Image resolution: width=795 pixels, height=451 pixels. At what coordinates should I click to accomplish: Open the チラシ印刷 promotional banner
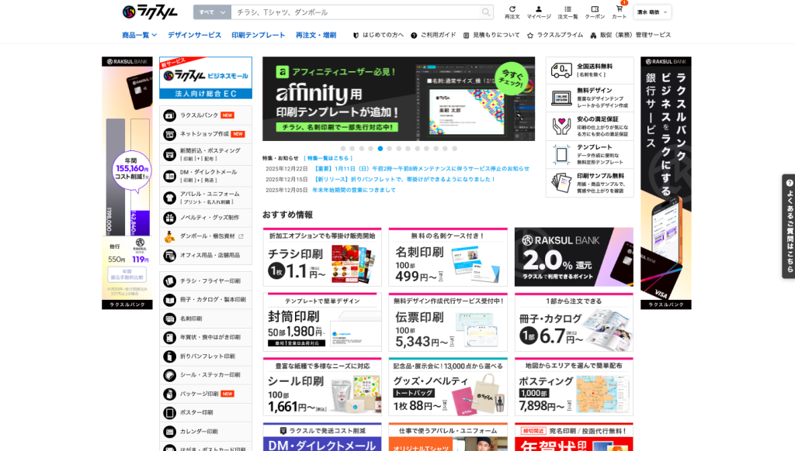coord(322,257)
